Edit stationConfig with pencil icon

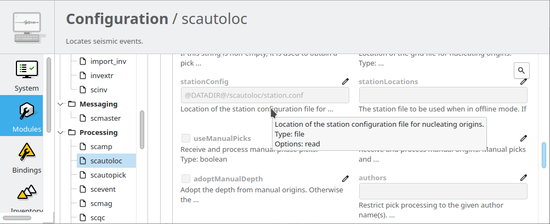click(x=345, y=81)
